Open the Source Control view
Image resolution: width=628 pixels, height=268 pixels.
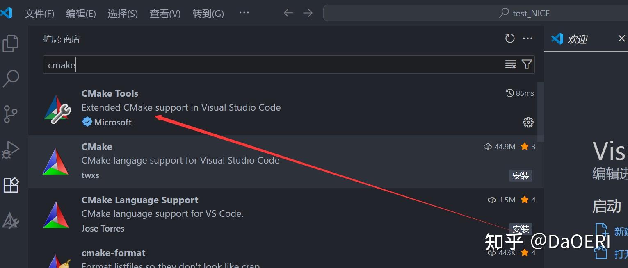pyautogui.click(x=10, y=114)
